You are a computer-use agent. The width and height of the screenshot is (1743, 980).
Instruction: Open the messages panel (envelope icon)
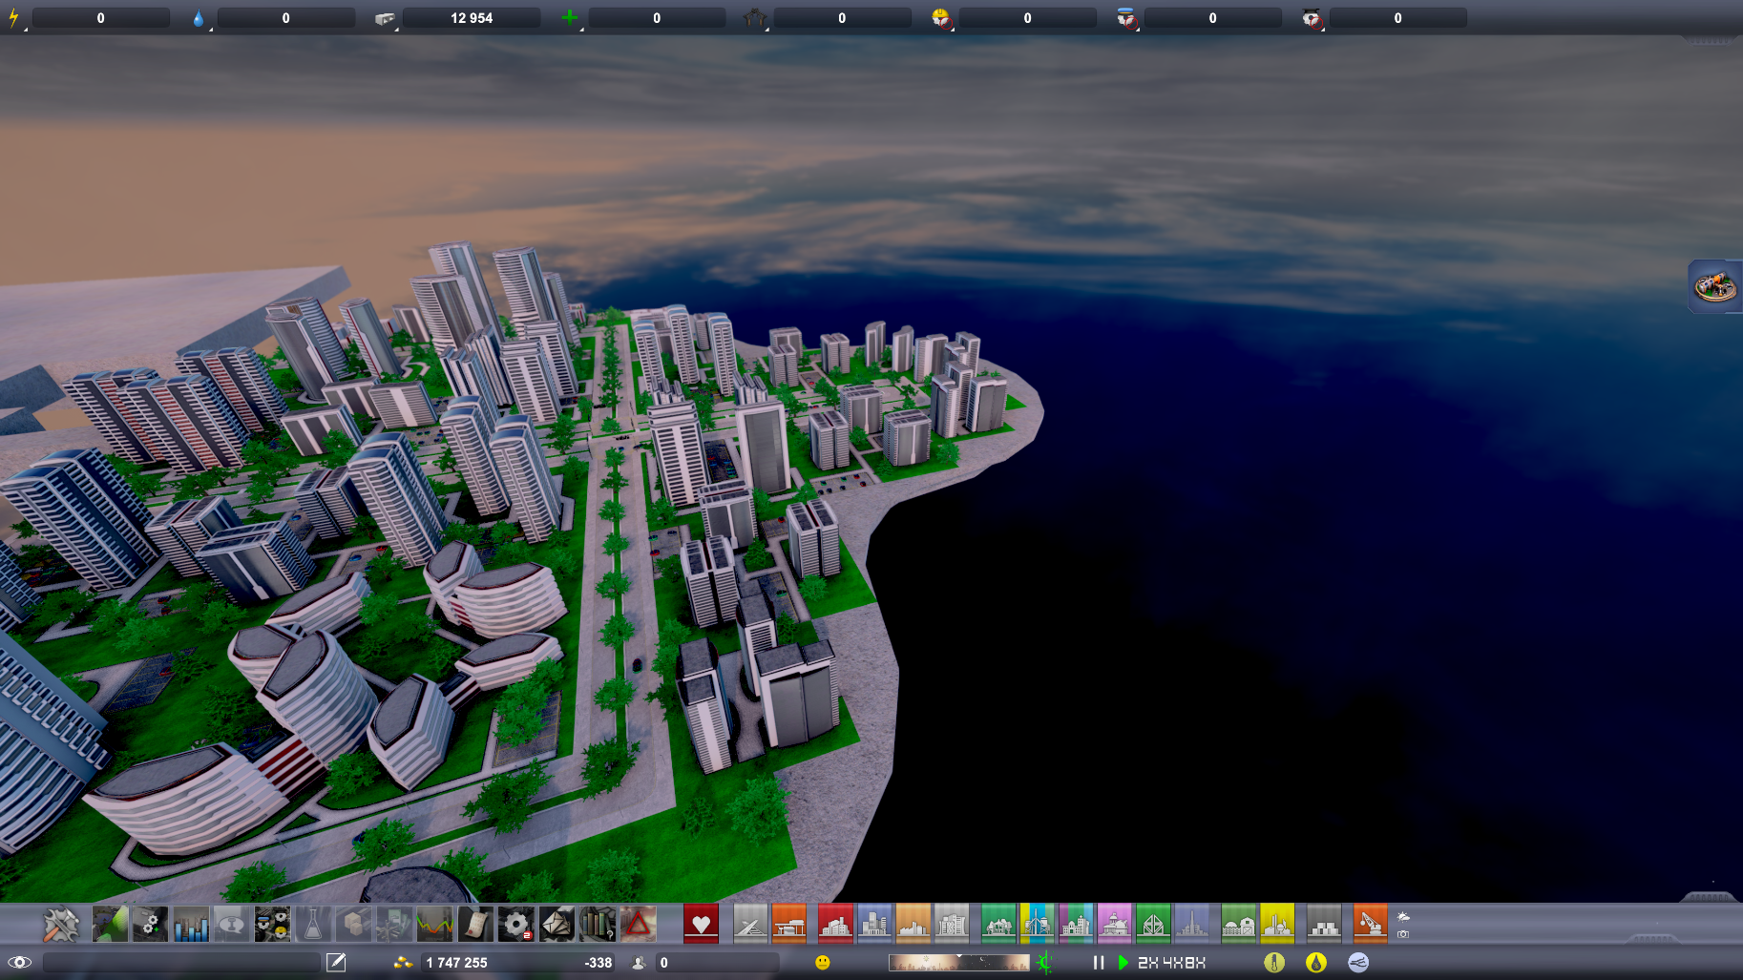(556, 925)
